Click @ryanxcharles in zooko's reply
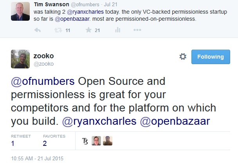Screen dimensions: 238x165 pyautogui.click(x=99, y=121)
